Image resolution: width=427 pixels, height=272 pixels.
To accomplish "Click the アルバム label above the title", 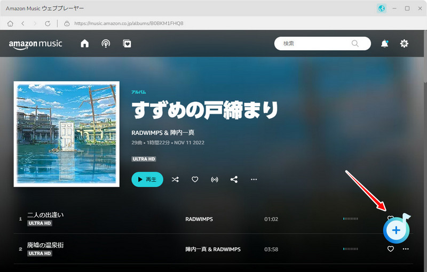I will 139,92.
